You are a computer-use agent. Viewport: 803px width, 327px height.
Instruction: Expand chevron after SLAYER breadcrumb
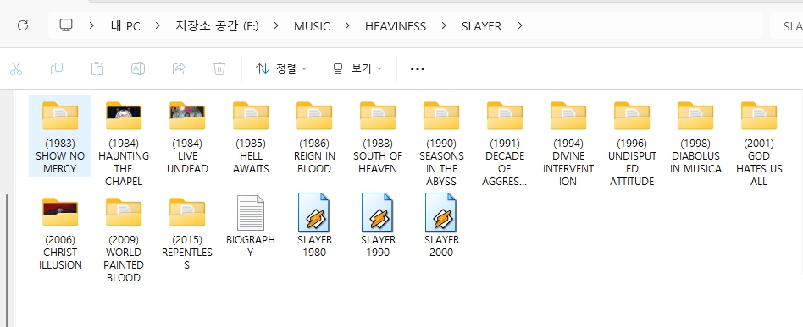tap(520, 25)
